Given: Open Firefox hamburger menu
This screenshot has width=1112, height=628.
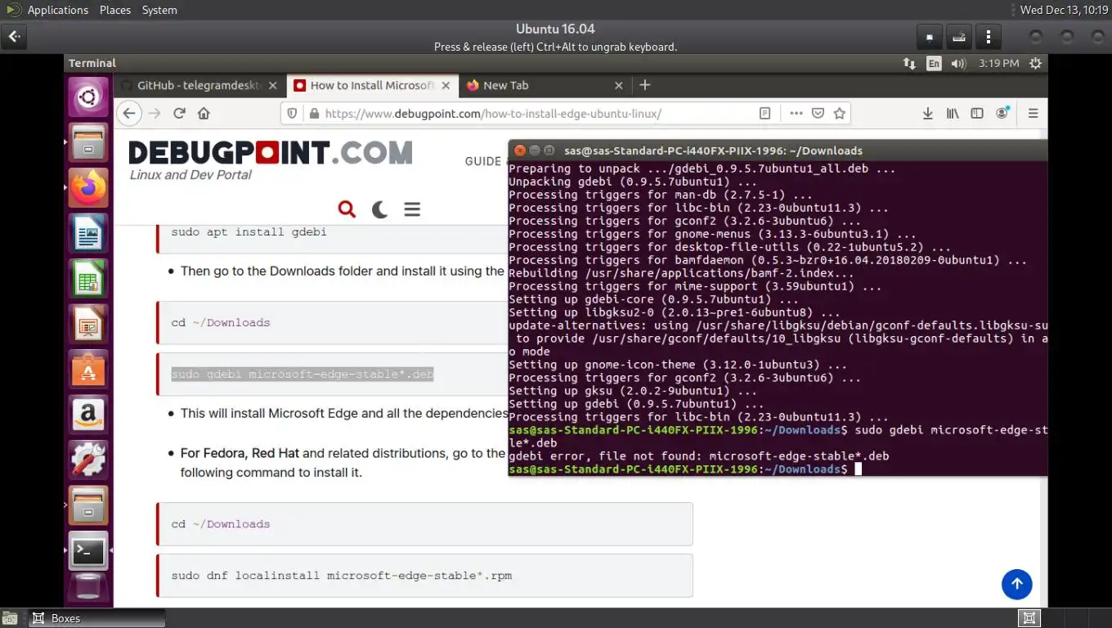Looking at the screenshot, I should (x=1033, y=114).
